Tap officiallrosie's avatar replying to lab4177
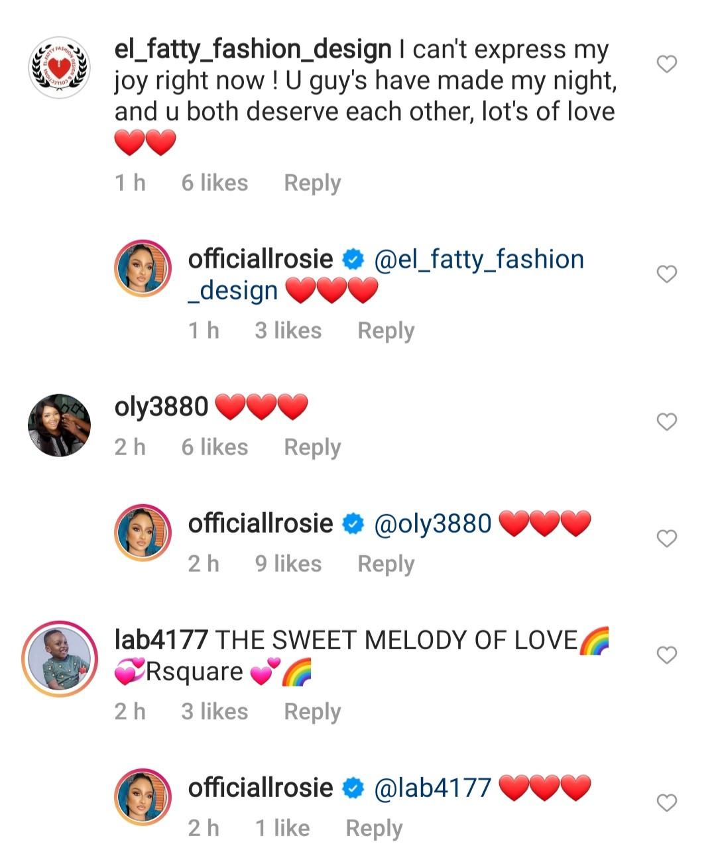Image resolution: width=716 pixels, height=844 pixels. coord(143,797)
